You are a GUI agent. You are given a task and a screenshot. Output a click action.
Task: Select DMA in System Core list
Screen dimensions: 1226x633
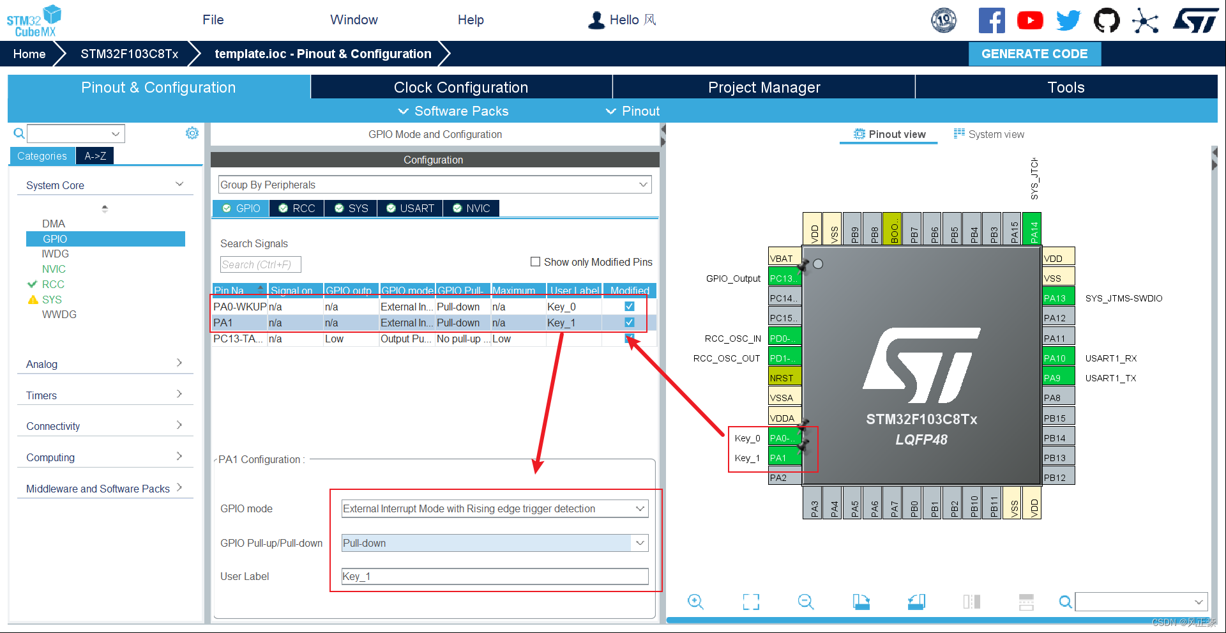click(54, 224)
